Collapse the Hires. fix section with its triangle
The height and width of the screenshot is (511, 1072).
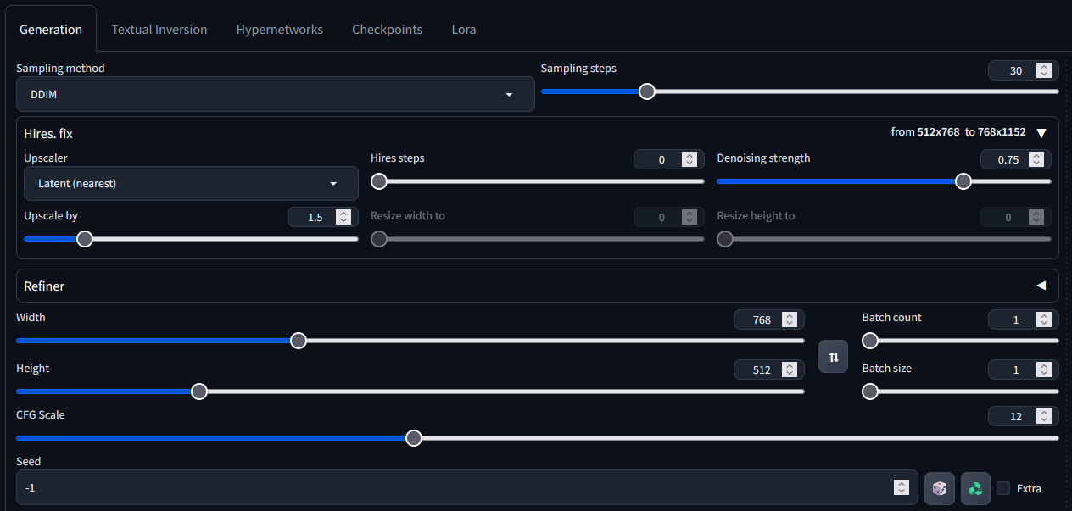(1041, 132)
